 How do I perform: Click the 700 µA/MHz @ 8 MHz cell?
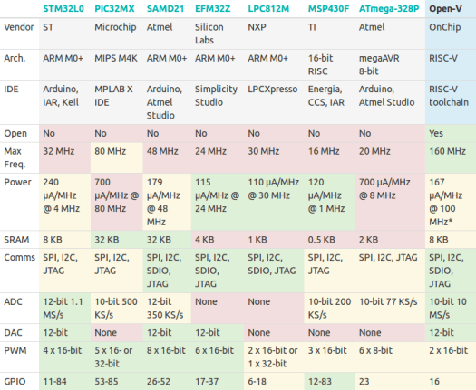(x=390, y=202)
